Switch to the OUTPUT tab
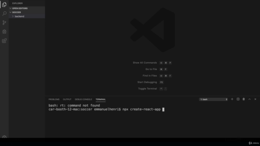The image size is (260, 146). pos(67,99)
